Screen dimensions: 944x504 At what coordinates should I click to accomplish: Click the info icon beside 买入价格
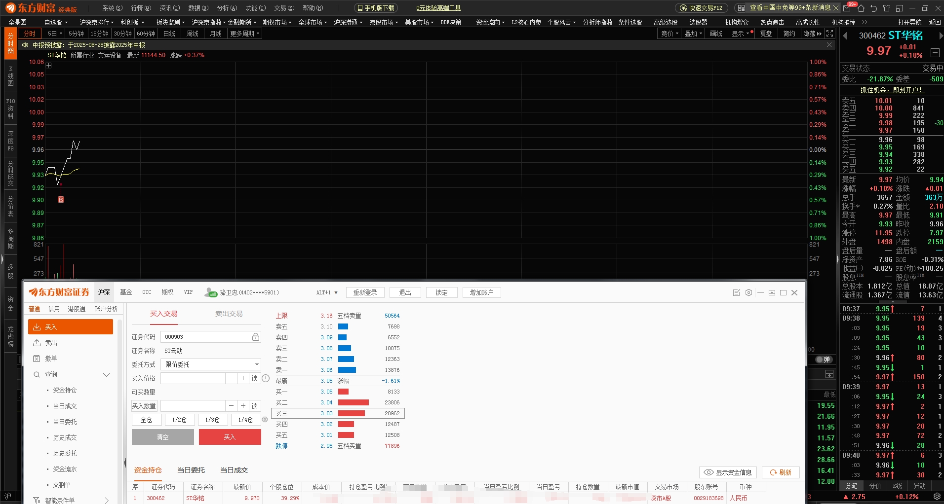(266, 378)
